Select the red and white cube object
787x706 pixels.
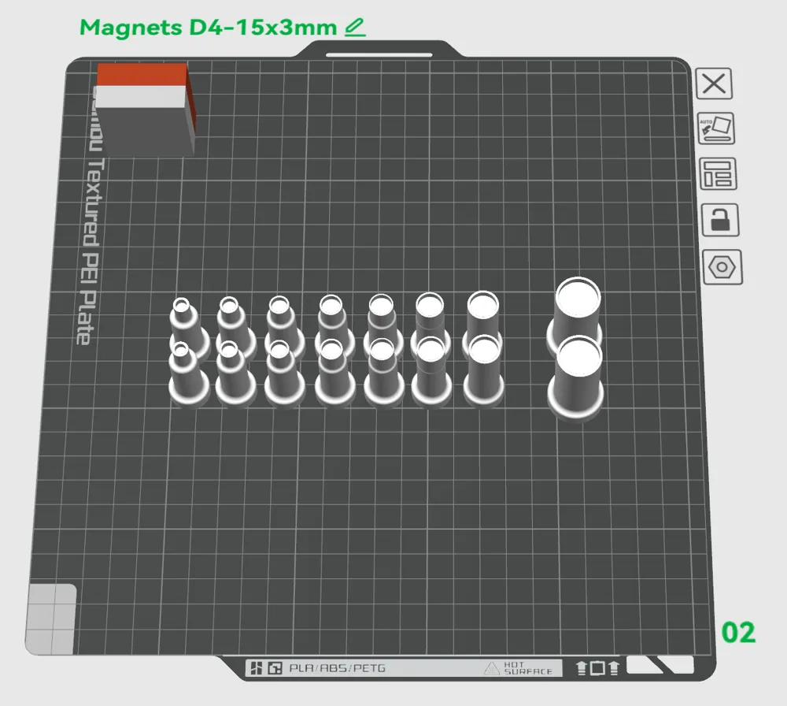pos(145,110)
